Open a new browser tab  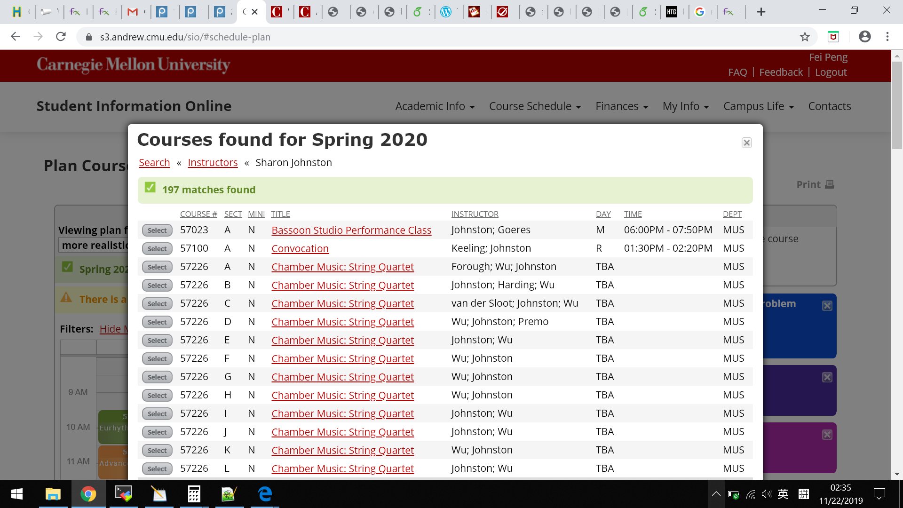[761, 12]
